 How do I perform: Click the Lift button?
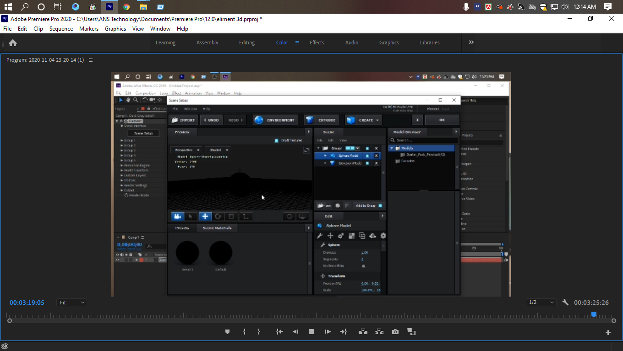[363, 332]
